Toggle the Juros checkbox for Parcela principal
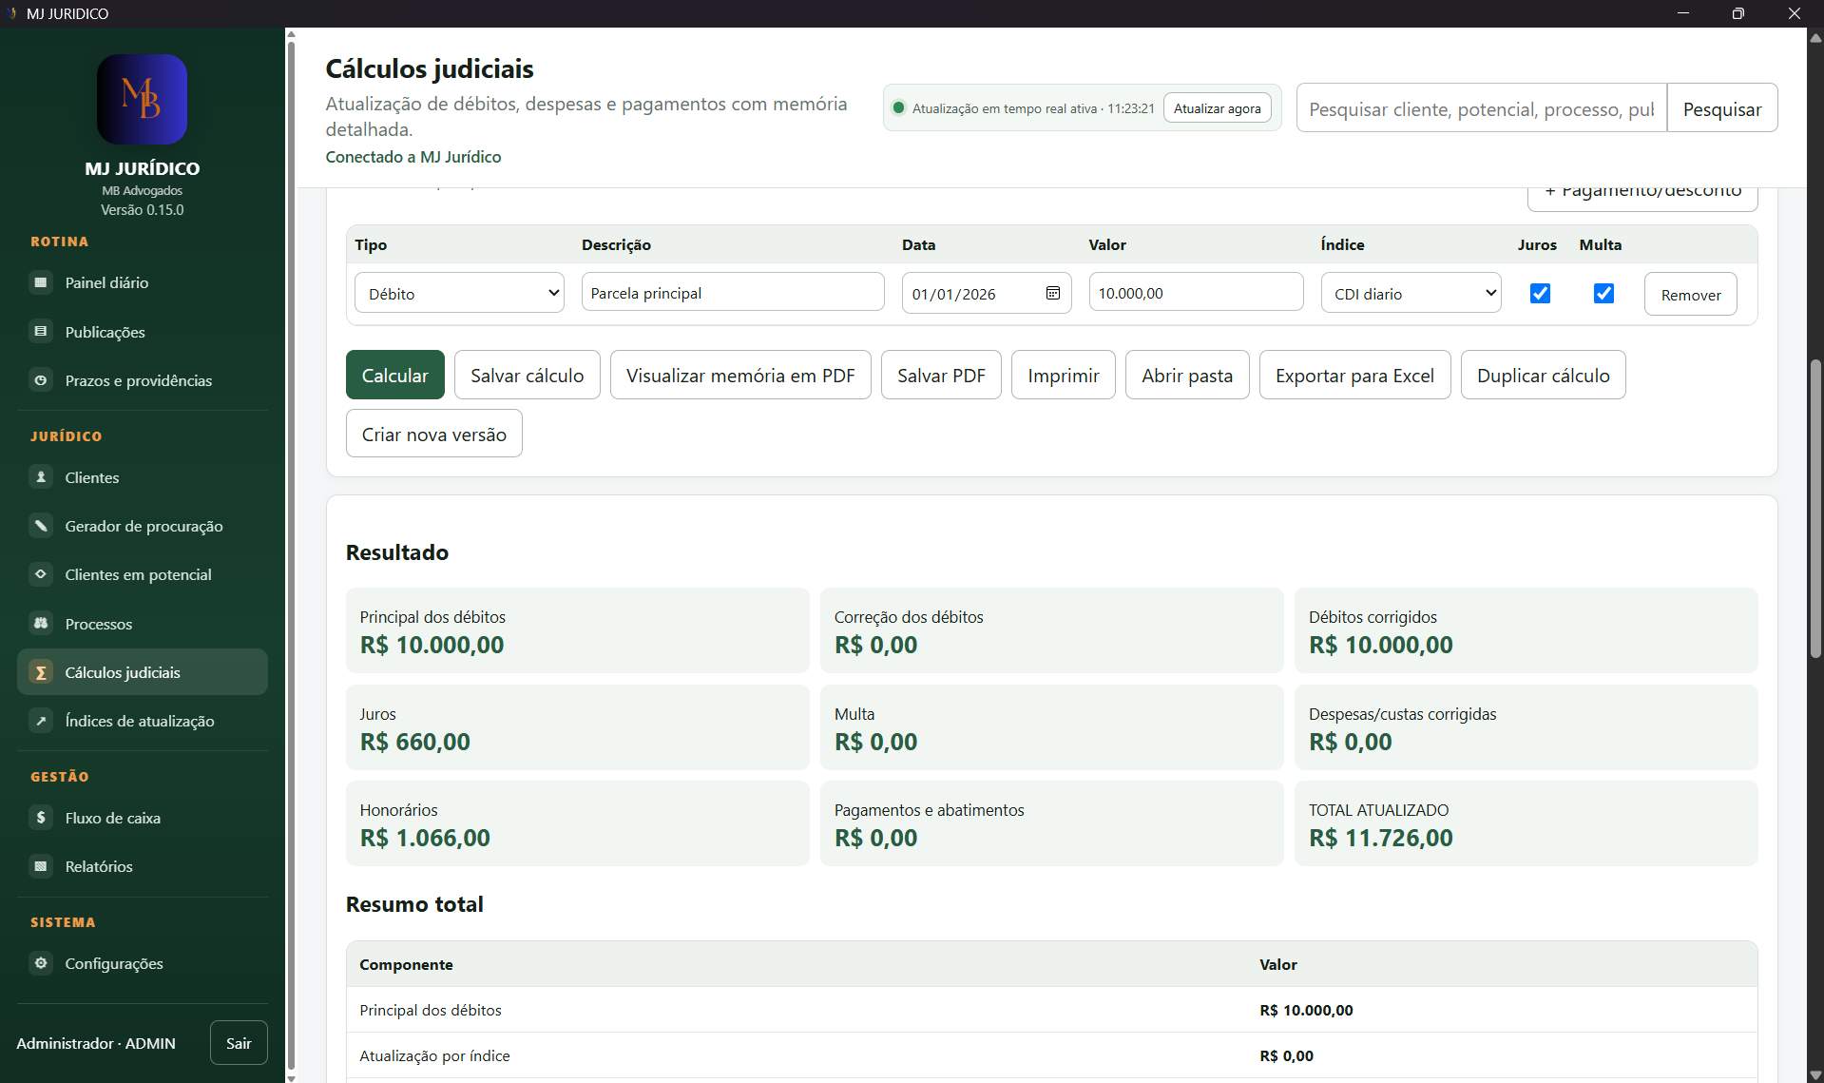 tap(1540, 293)
